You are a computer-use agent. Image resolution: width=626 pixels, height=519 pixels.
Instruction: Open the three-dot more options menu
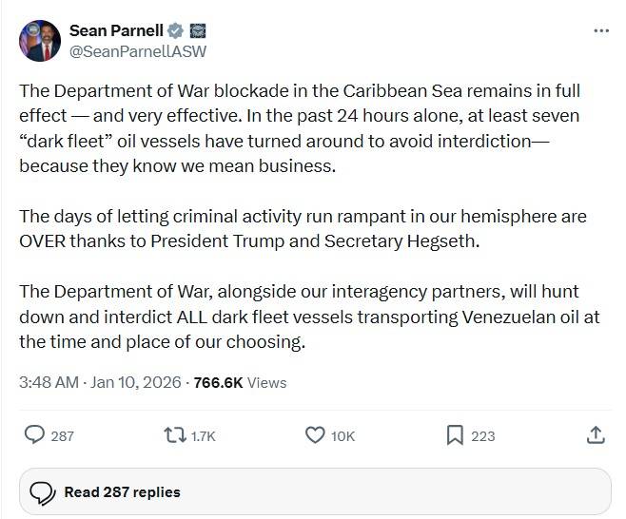coord(600,30)
